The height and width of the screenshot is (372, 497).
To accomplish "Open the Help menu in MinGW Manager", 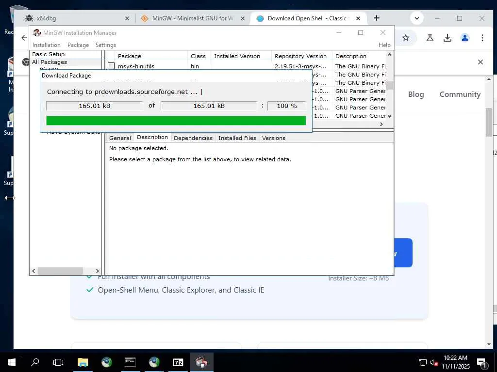I will (x=384, y=45).
